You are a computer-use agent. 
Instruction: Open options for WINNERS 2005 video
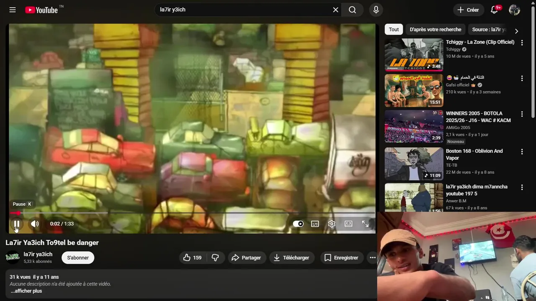click(x=522, y=114)
